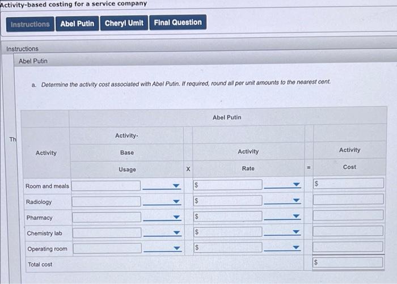The image size is (397, 284).
Task: Open Pharmacy rate unit dropdown
Action: pos(282,216)
